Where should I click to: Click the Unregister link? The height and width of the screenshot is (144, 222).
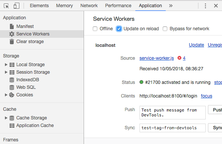pyautogui.click(x=215, y=45)
